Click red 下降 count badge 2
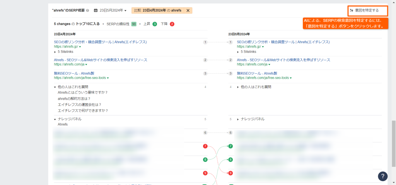Image resolution: width=396 pixels, height=185 pixels. click(172, 24)
